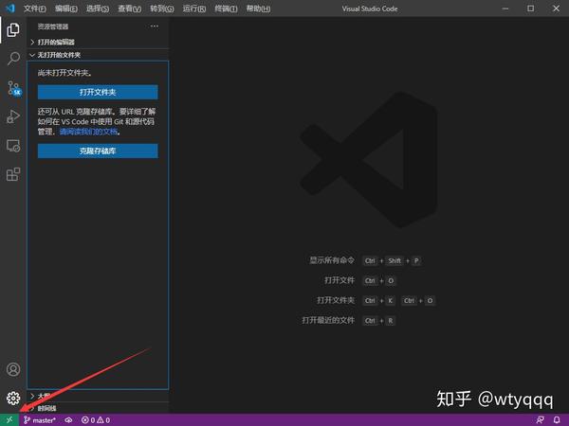The height and width of the screenshot is (426, 569).
Task: Expand the outline section above timeline
Action: pyautogui.click(x=99, y=396)
